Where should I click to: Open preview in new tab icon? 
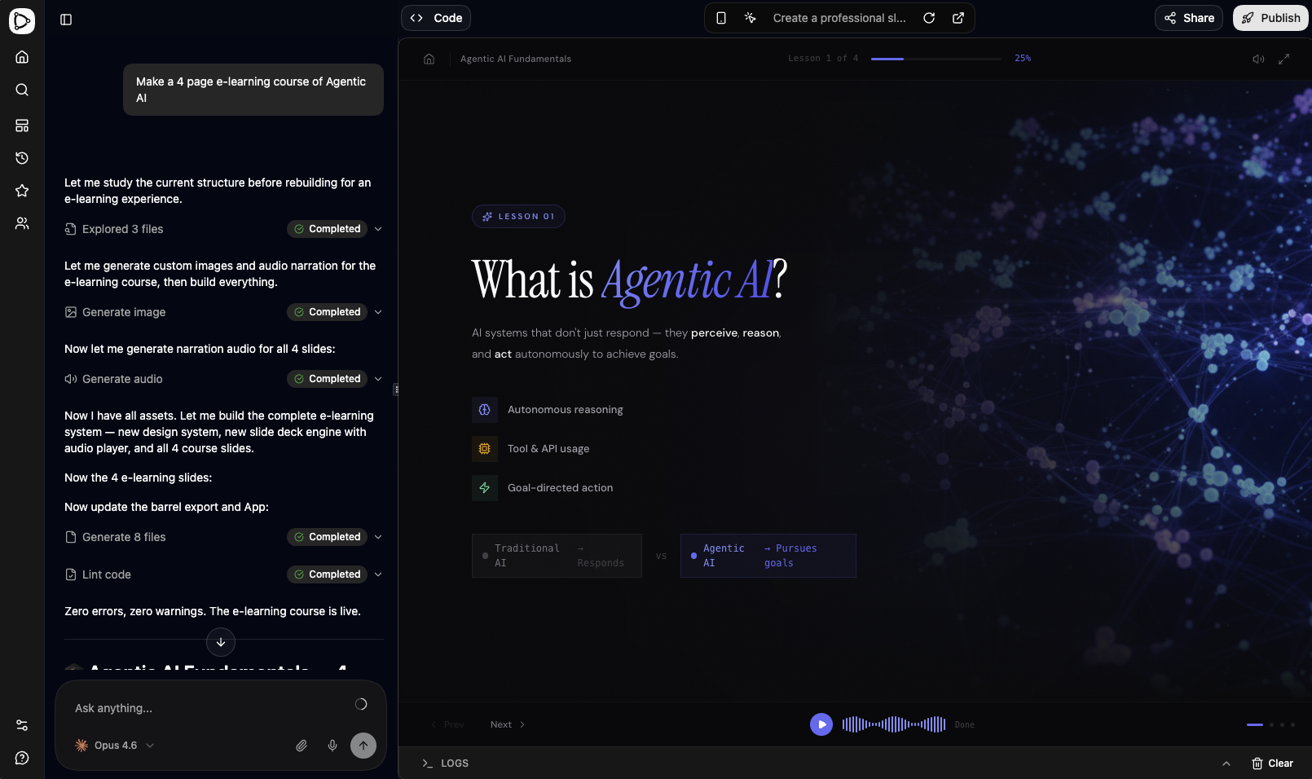click(958, 18)
